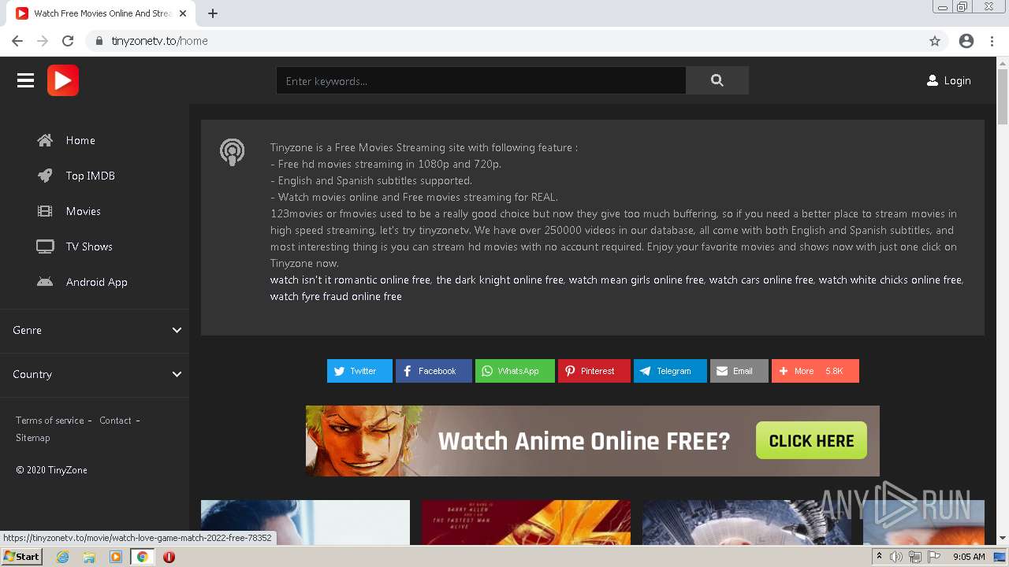Viewport: 1009px width, 567px height.
Task: Open the Android App menu item
Action: click(x=97, y=282)
